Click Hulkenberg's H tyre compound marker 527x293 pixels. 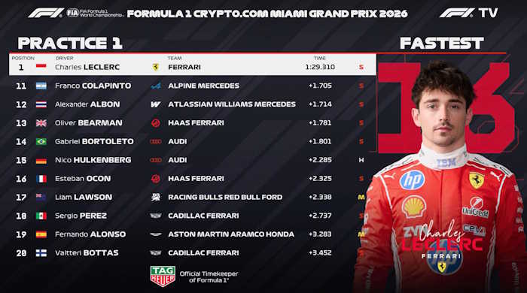[361, 160]
